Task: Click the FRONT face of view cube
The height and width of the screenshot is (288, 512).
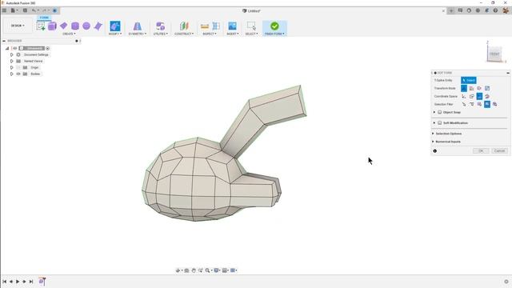Action: [494, 54]
